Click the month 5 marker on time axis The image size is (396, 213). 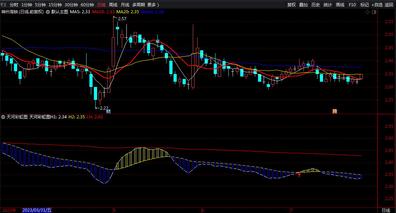(x=115, y=210)
